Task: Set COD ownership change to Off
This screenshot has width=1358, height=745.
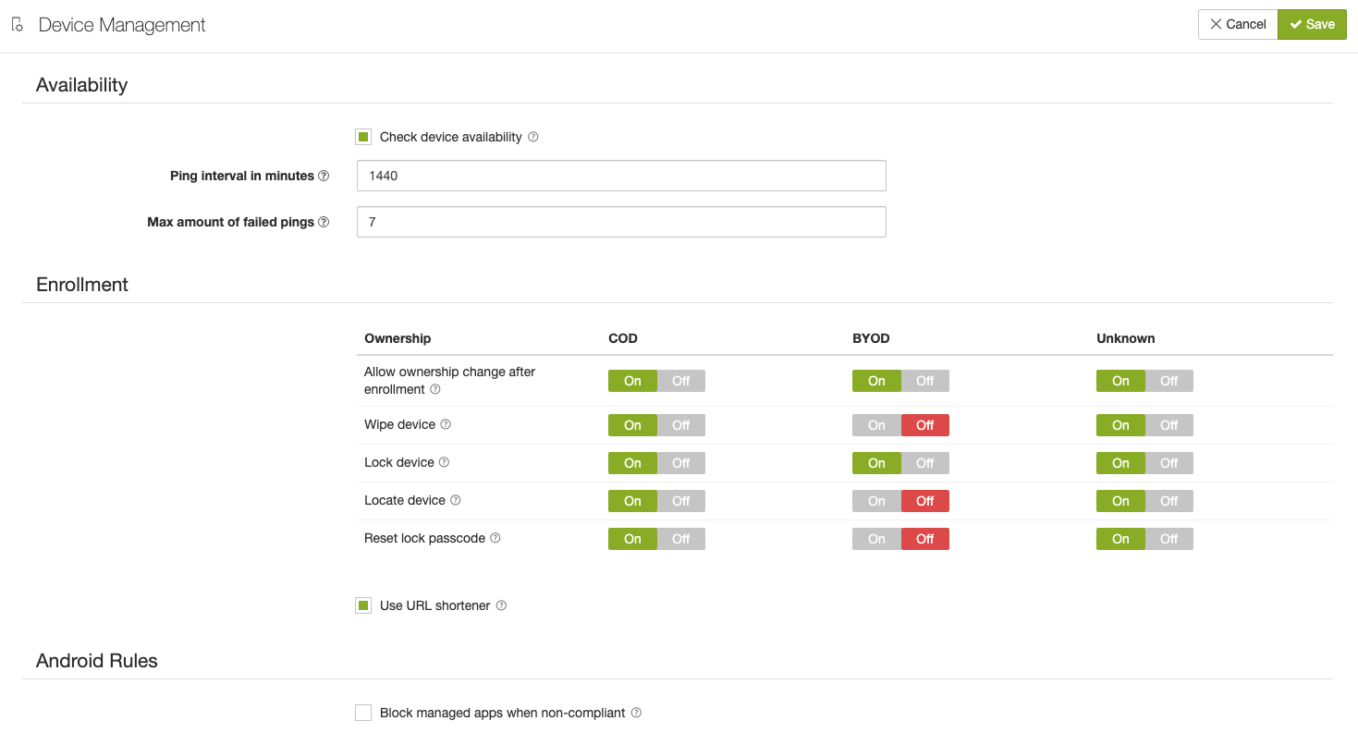Action: pyautogui.click(x=681, y=381)
